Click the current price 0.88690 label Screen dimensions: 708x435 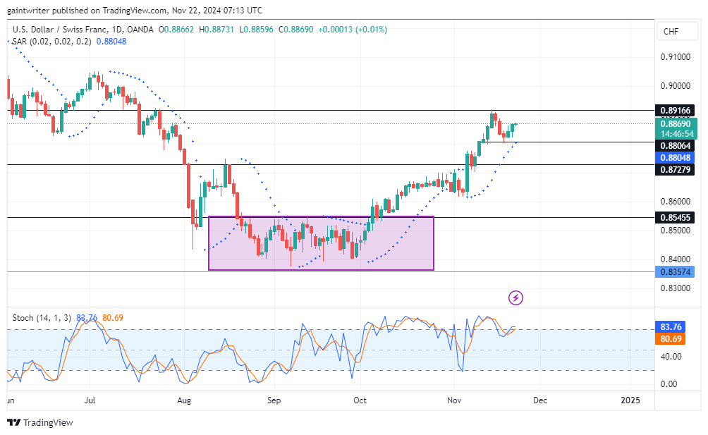point(676,123)
